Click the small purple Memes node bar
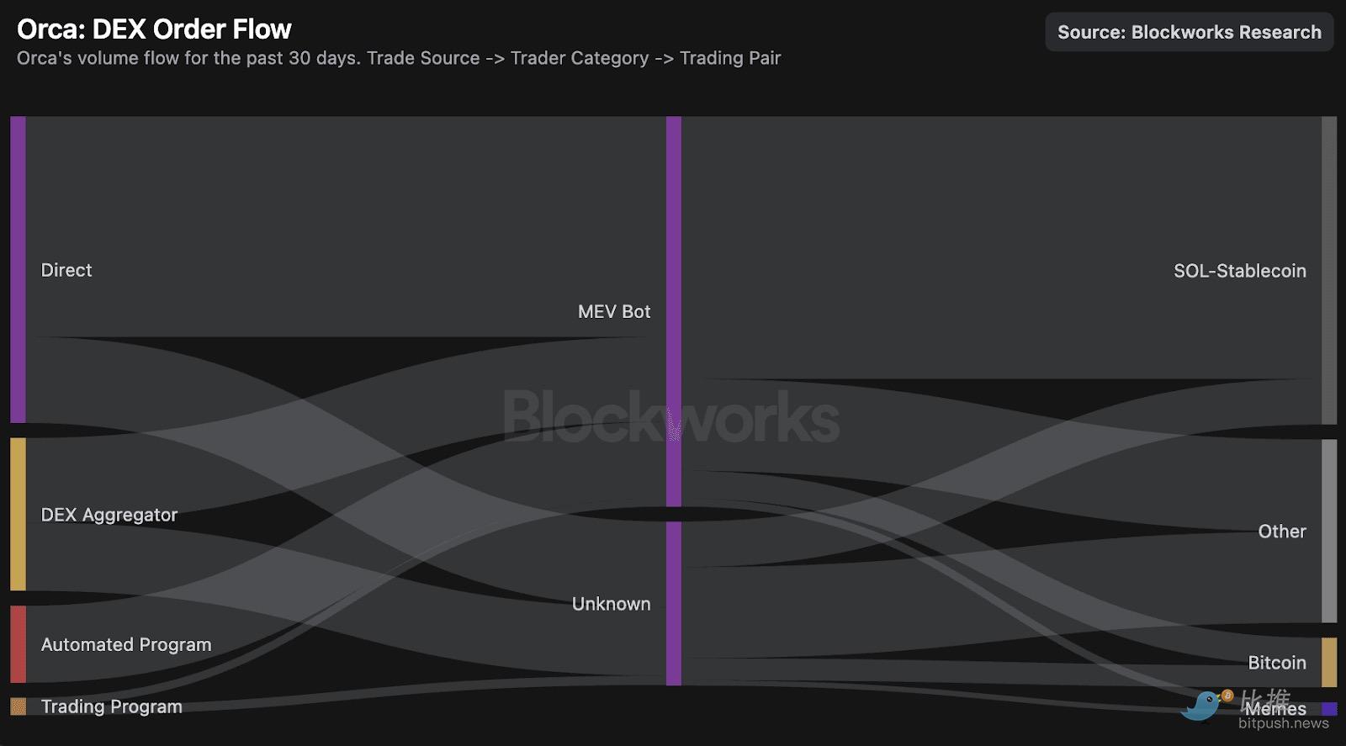This screenshot has width=1346, height=746. coord(1329,709)
